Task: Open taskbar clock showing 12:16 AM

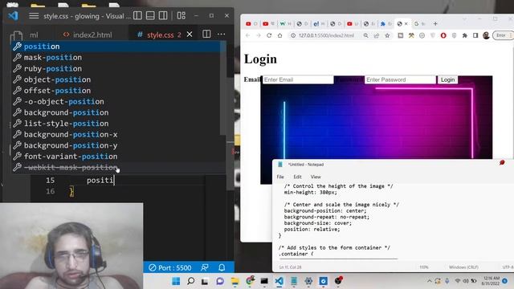Action: [x=491, y=280]
